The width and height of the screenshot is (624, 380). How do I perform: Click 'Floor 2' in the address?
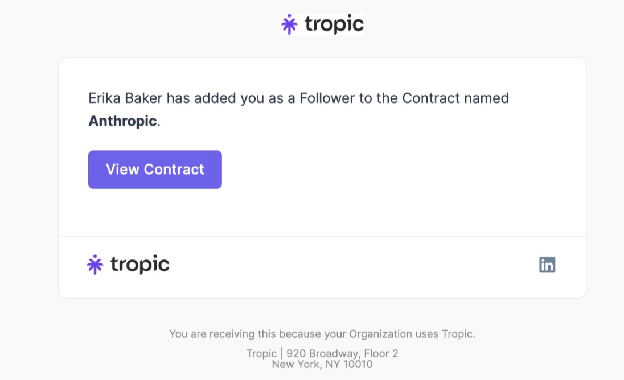tap(381, 353)
